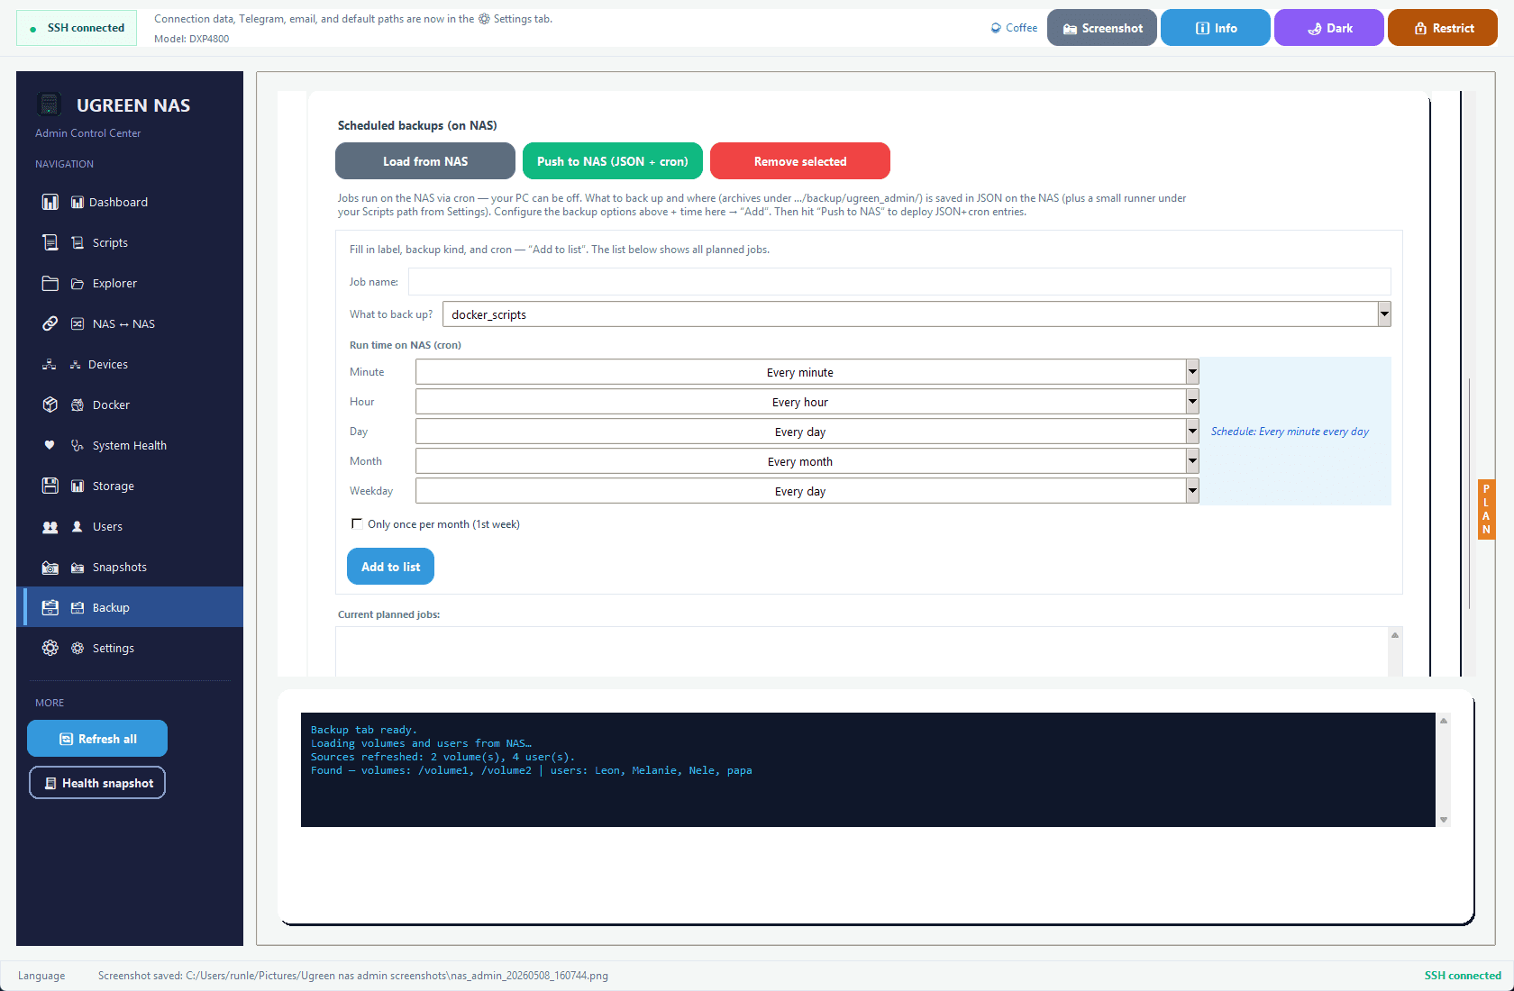Screen dimensions: 1514x991
Task: Click the Info button
Action: [x=1216, y=28]
